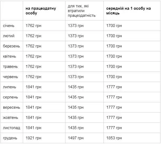161x144 pixels.
Task: Click the 'середній на 1 особу на місяць' header
Action: [128, 11]
